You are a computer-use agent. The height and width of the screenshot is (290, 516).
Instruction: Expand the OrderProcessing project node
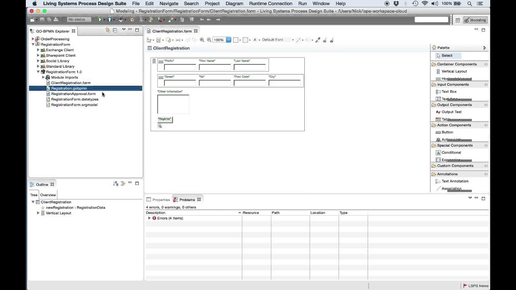(x=33, y=39)
